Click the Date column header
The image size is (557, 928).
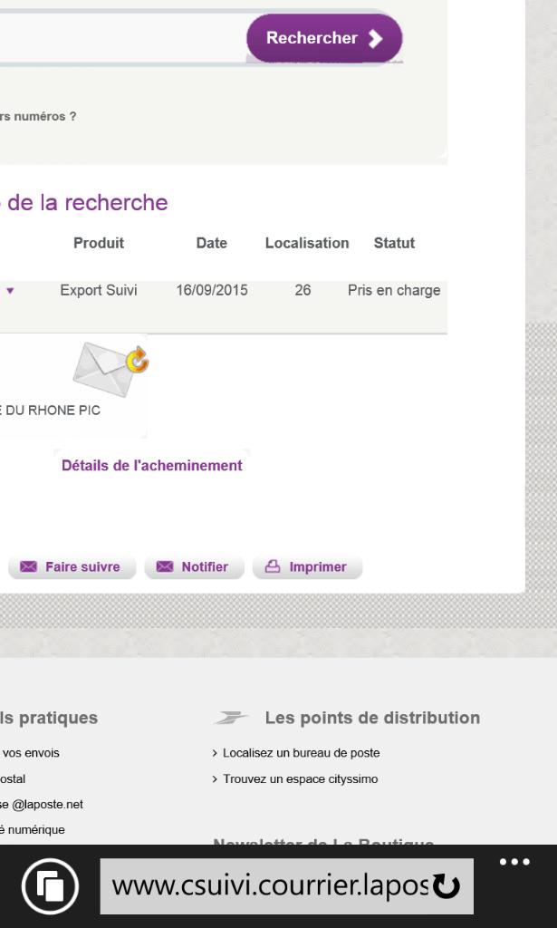[212, 243]
